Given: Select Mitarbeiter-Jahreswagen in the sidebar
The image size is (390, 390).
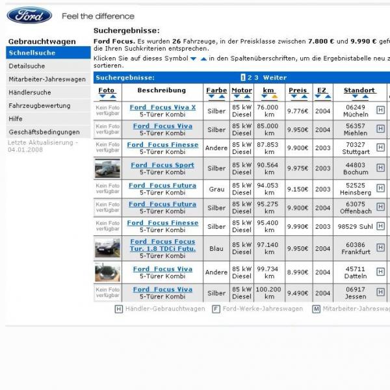Looking at the screenshot, I should [47, 79].
